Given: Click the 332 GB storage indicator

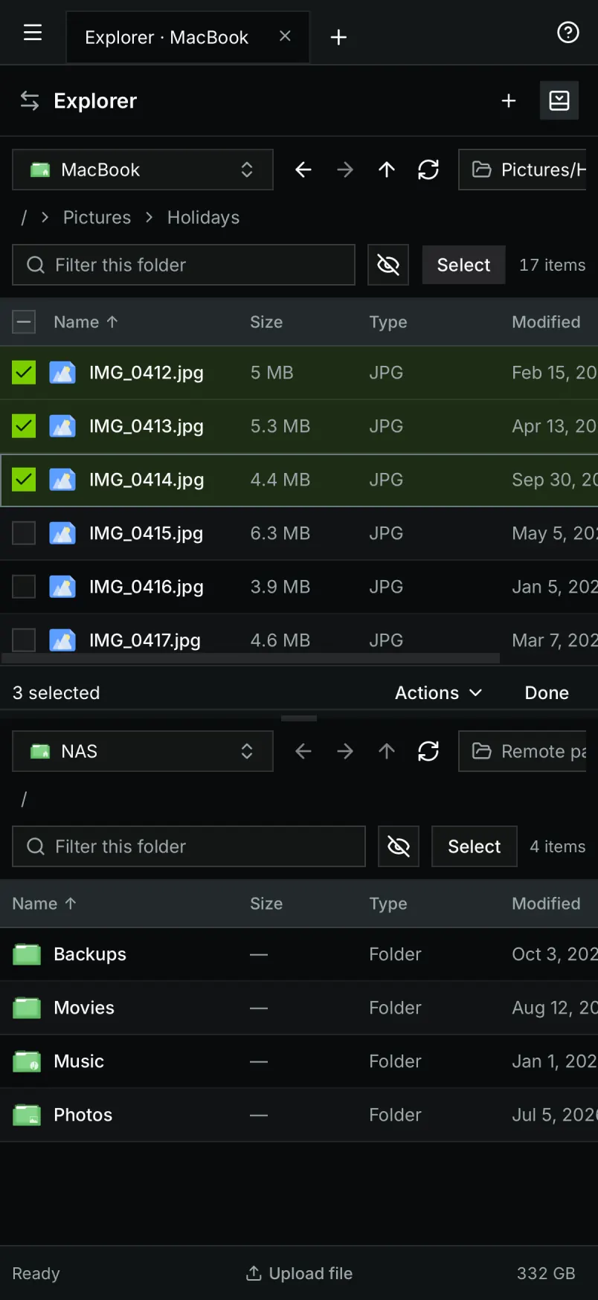Looking at the screenshot, I should 546,1273.
